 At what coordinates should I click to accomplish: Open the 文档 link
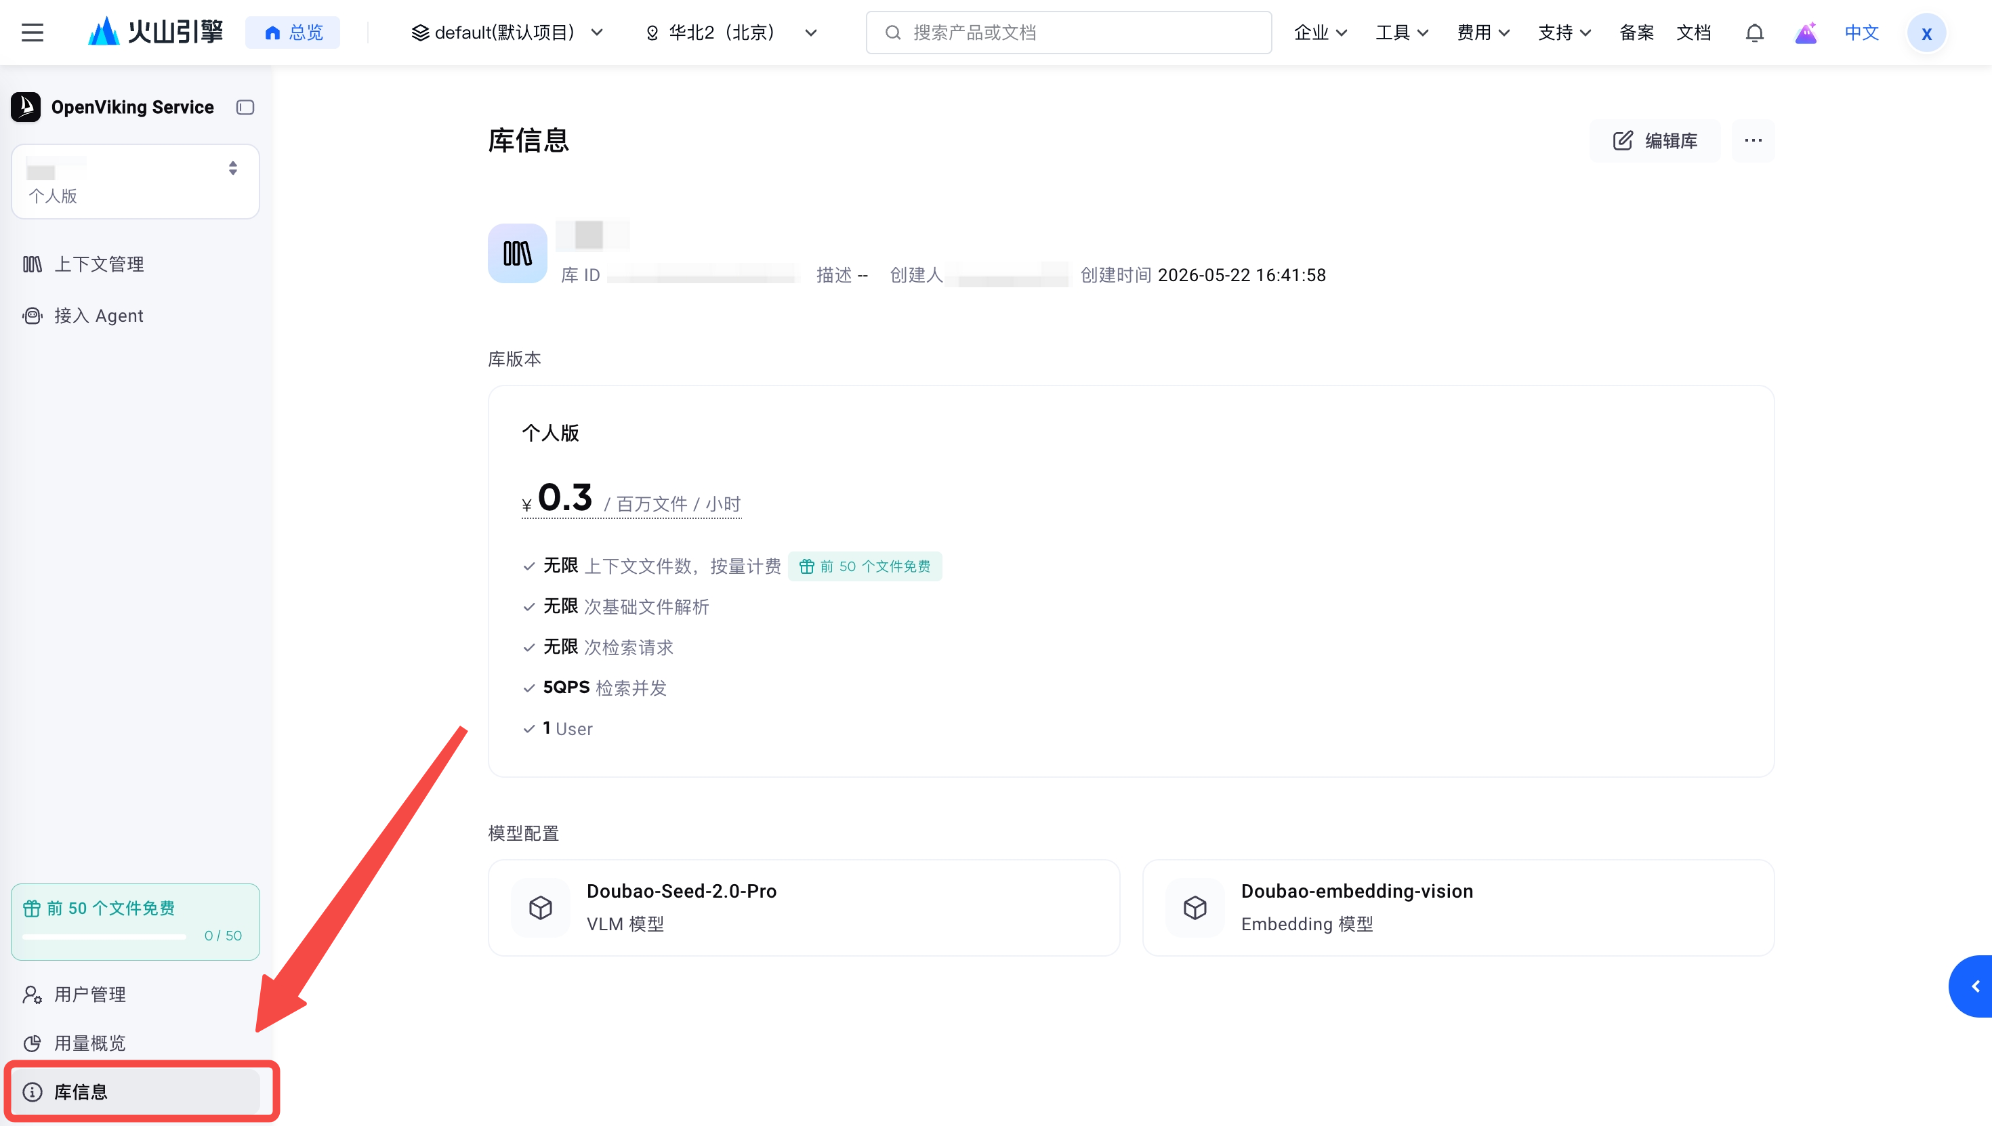tap(1693, 33)
